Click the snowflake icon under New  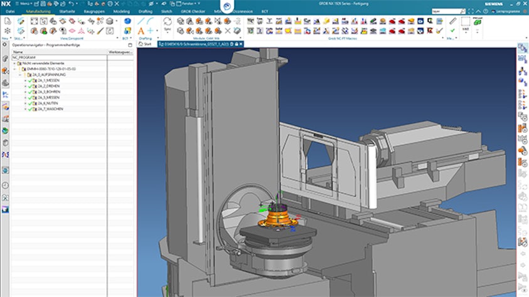[x=8, y=31]
